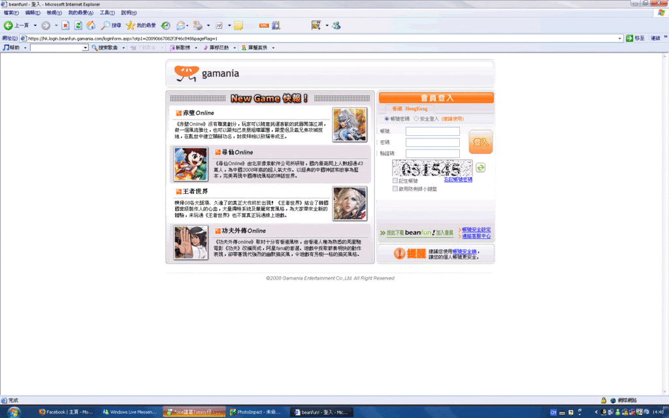669x418 pixels.
Task: Click the screen capture tool icon
Action: click(x=316, y=25)
